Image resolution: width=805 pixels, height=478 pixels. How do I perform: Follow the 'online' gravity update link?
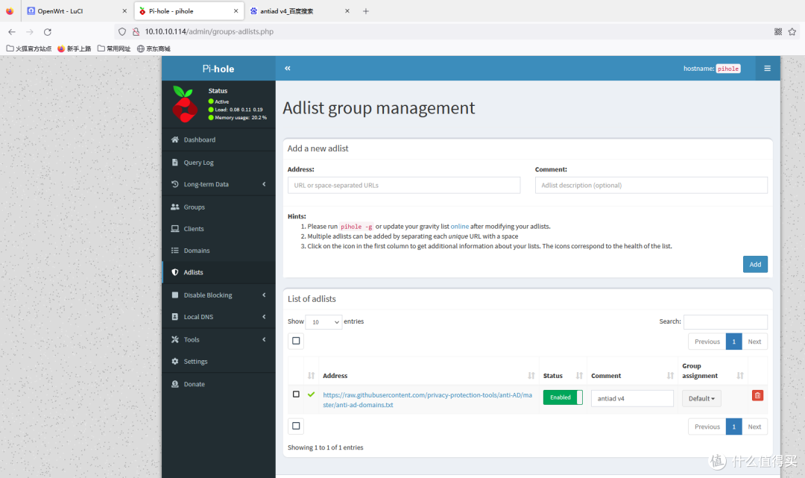(459, 227)
